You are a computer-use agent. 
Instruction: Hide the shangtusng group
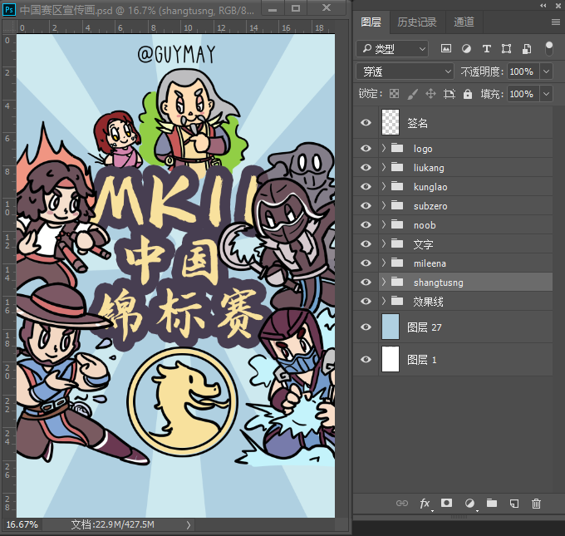[x=366, y=282]
